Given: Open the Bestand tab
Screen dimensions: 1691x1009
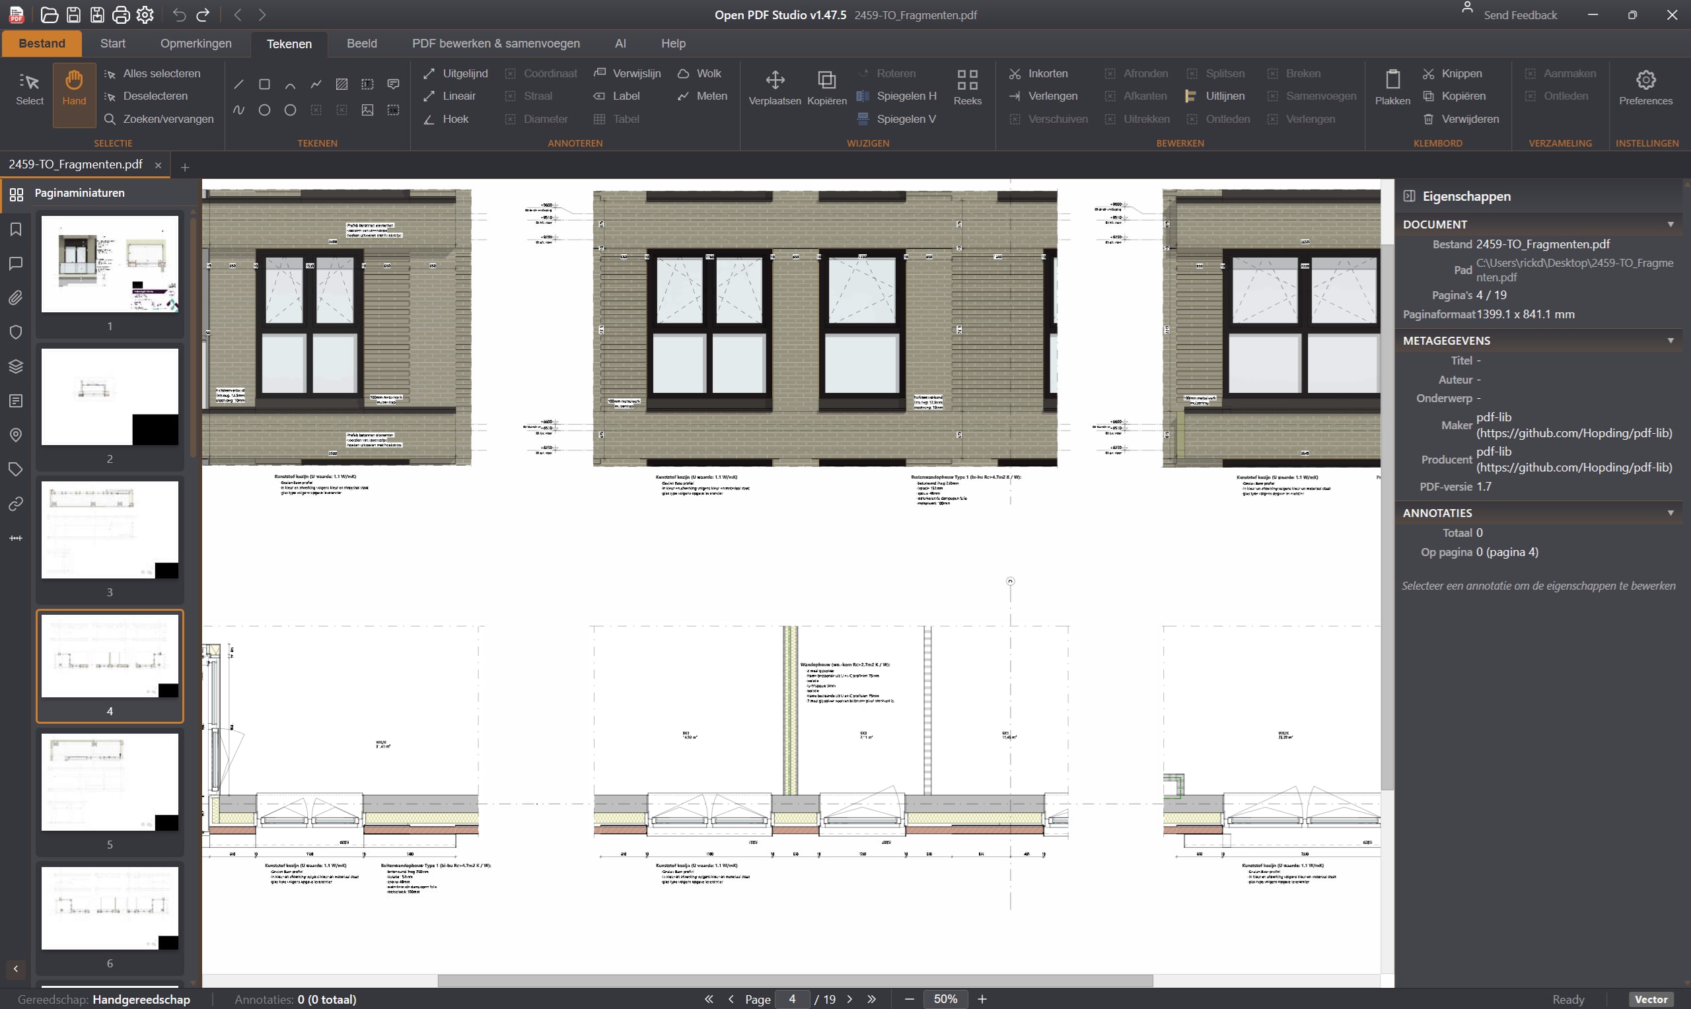Looking at the screenshot, I should click(x=42, y=44).
